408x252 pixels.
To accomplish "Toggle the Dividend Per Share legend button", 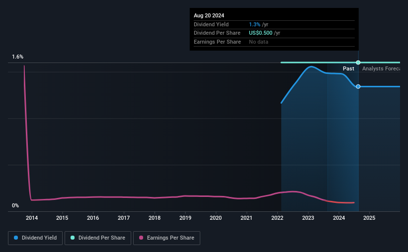I will 98,238.
